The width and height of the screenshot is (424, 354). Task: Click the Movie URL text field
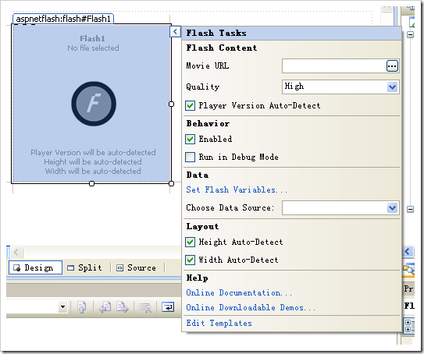pos(334,65)
